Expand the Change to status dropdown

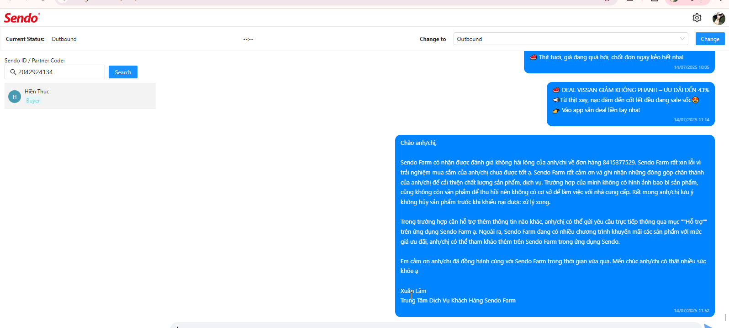[x=571, y=39]
